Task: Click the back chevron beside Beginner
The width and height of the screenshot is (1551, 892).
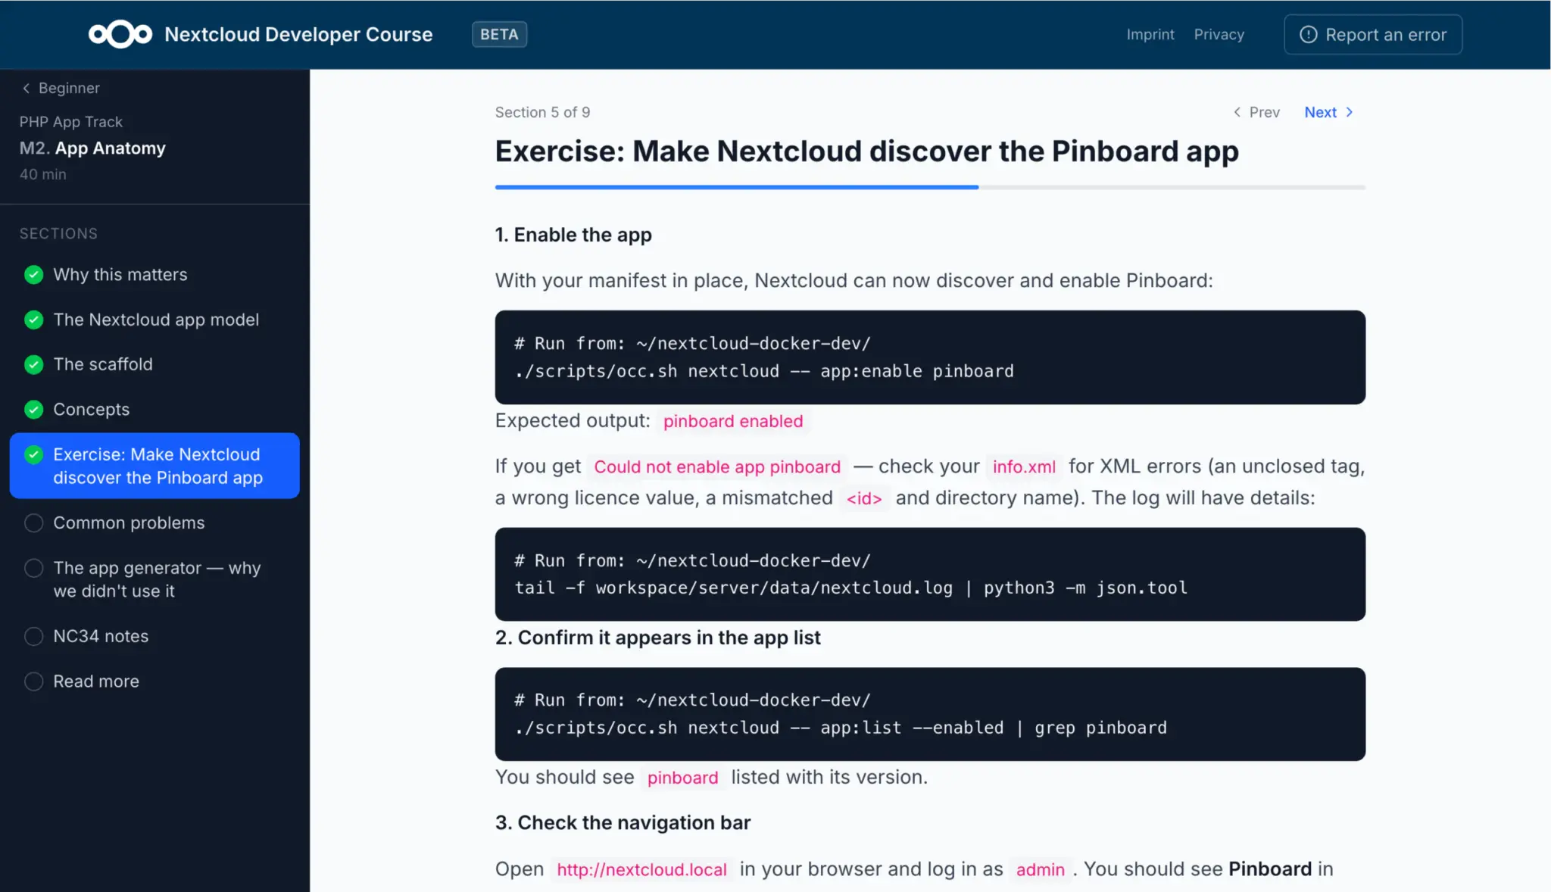Action: click(x=27, y=88)
